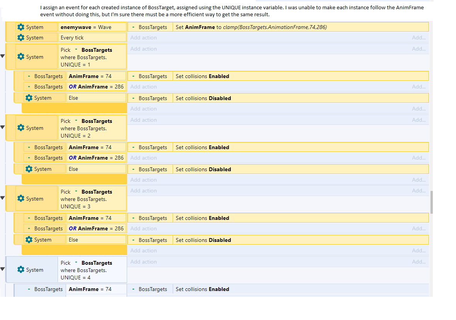The height and width of the screenshot is (320, 456).
Task: Open the Add... menu in Every tick row
Action: (419, 37)
